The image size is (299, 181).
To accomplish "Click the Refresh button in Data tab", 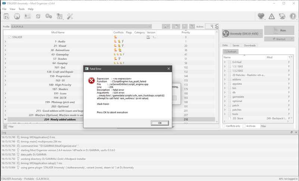I will tap(230, 52).
